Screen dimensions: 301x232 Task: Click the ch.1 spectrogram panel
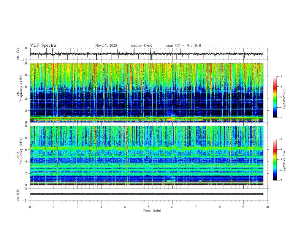pyautogui.click(x=147, y=92)
